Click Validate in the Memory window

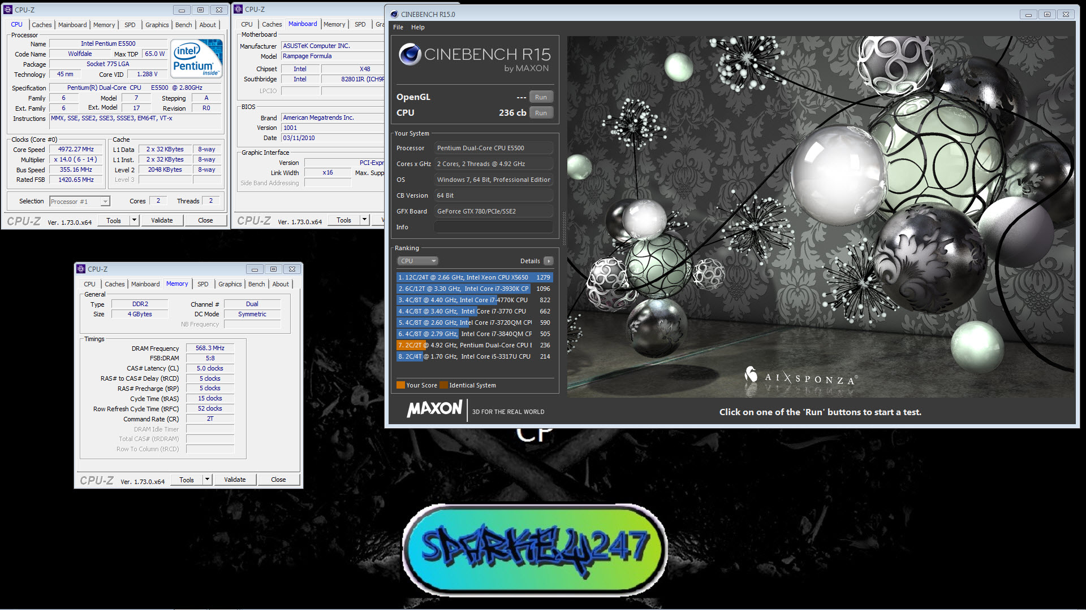tap(235, 480)
